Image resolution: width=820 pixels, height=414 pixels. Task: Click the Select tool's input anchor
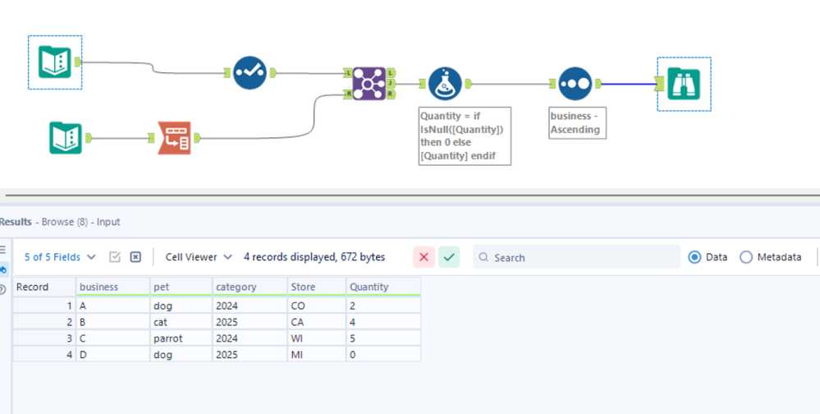pyautogui.click(x=227, y=73)
